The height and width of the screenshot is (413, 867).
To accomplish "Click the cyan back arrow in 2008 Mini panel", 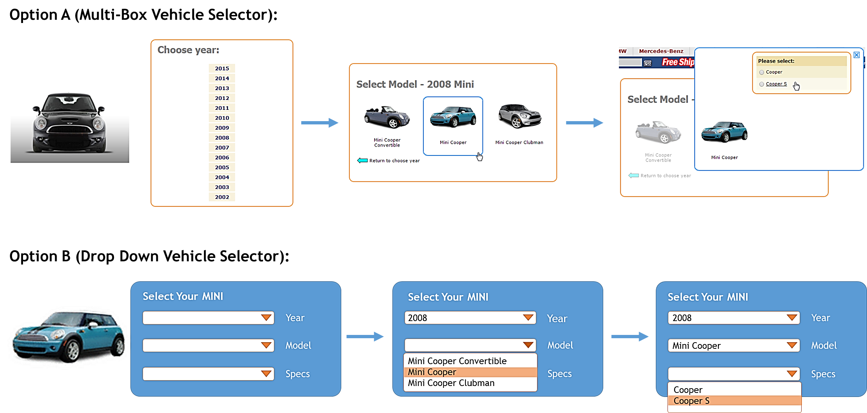I will click(362, 160).
